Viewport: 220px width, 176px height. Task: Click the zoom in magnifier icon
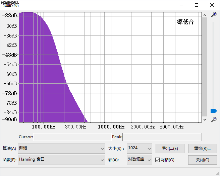pyautogui.click(x=214, y=15)
